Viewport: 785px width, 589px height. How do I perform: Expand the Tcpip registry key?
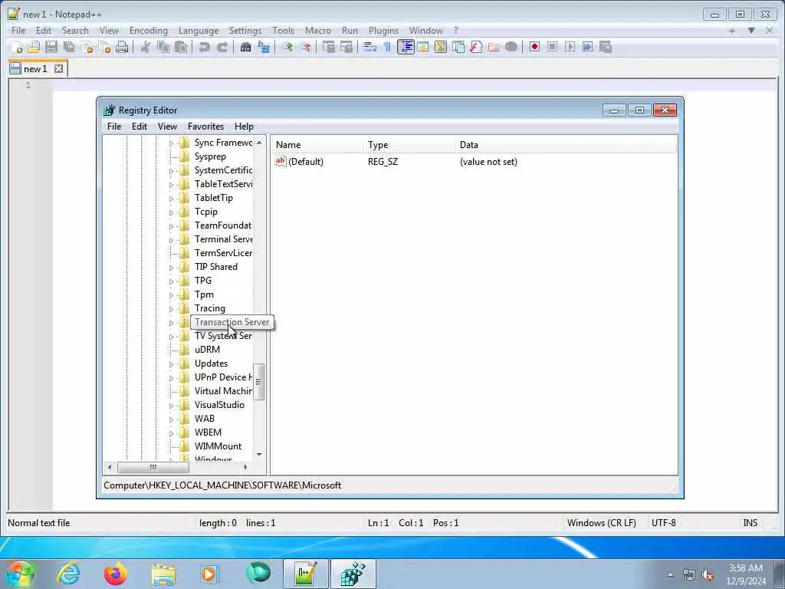pyautogui.click(x=171, y=213)
